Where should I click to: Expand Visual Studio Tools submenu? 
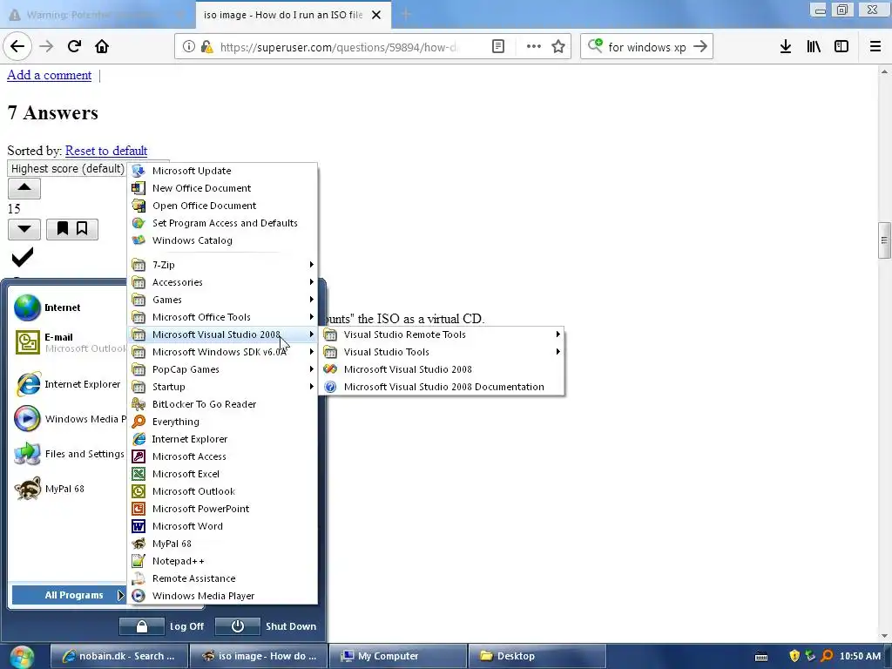click(442, 352)
